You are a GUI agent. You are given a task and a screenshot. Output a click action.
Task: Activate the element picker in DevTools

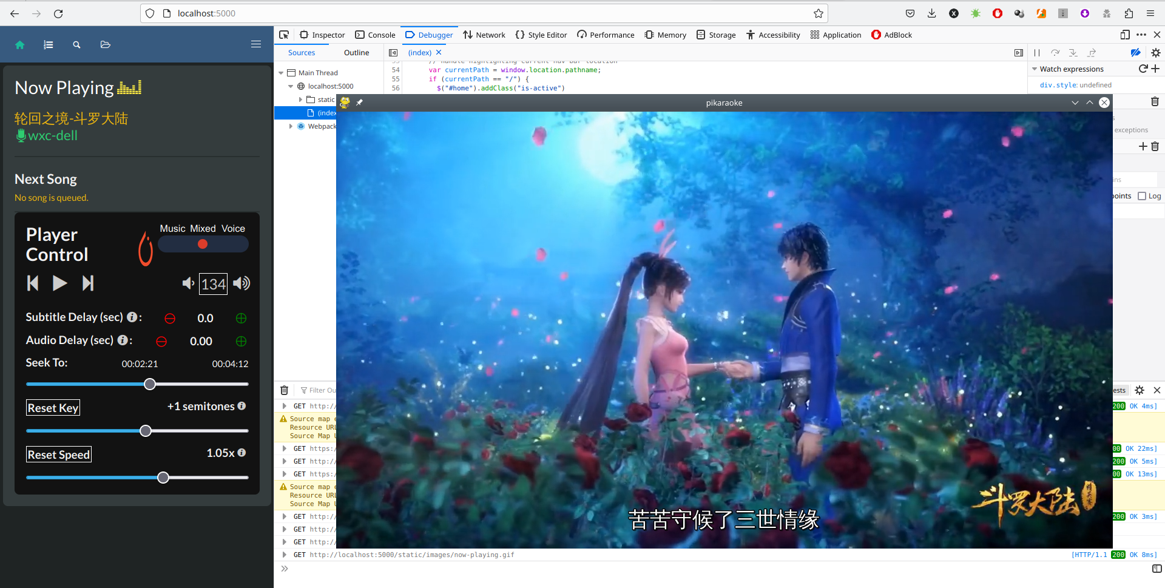(283, 35)
